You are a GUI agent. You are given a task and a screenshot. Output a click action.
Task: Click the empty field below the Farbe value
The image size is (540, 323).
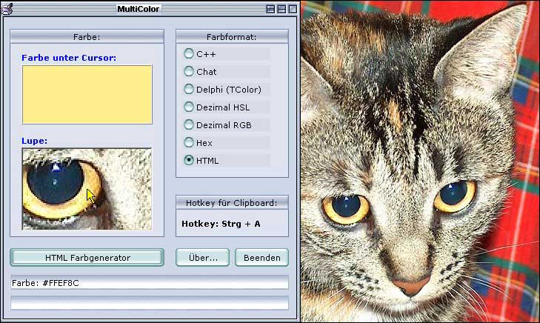[x=150, y=304]
